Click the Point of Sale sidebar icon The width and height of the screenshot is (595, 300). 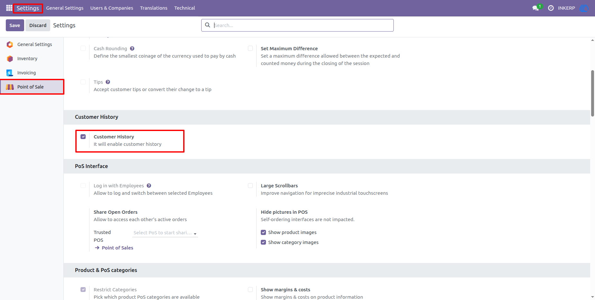(10, 87)
